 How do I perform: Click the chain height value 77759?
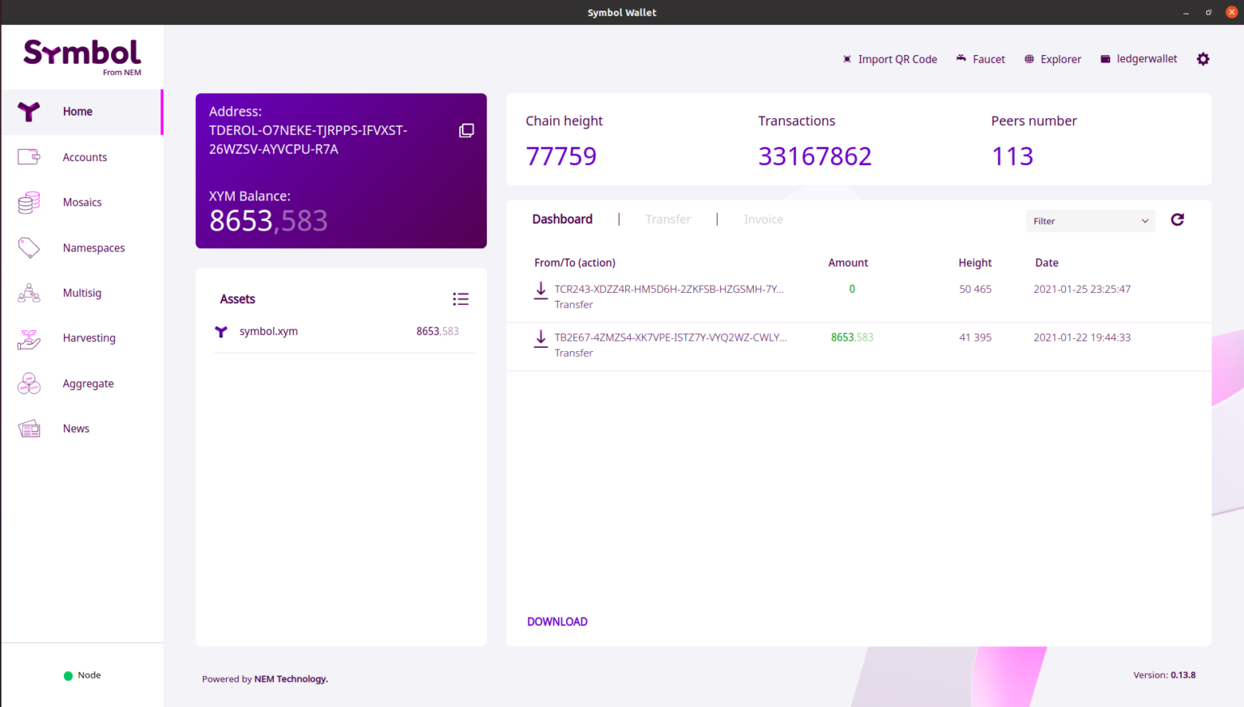(561, 156)
